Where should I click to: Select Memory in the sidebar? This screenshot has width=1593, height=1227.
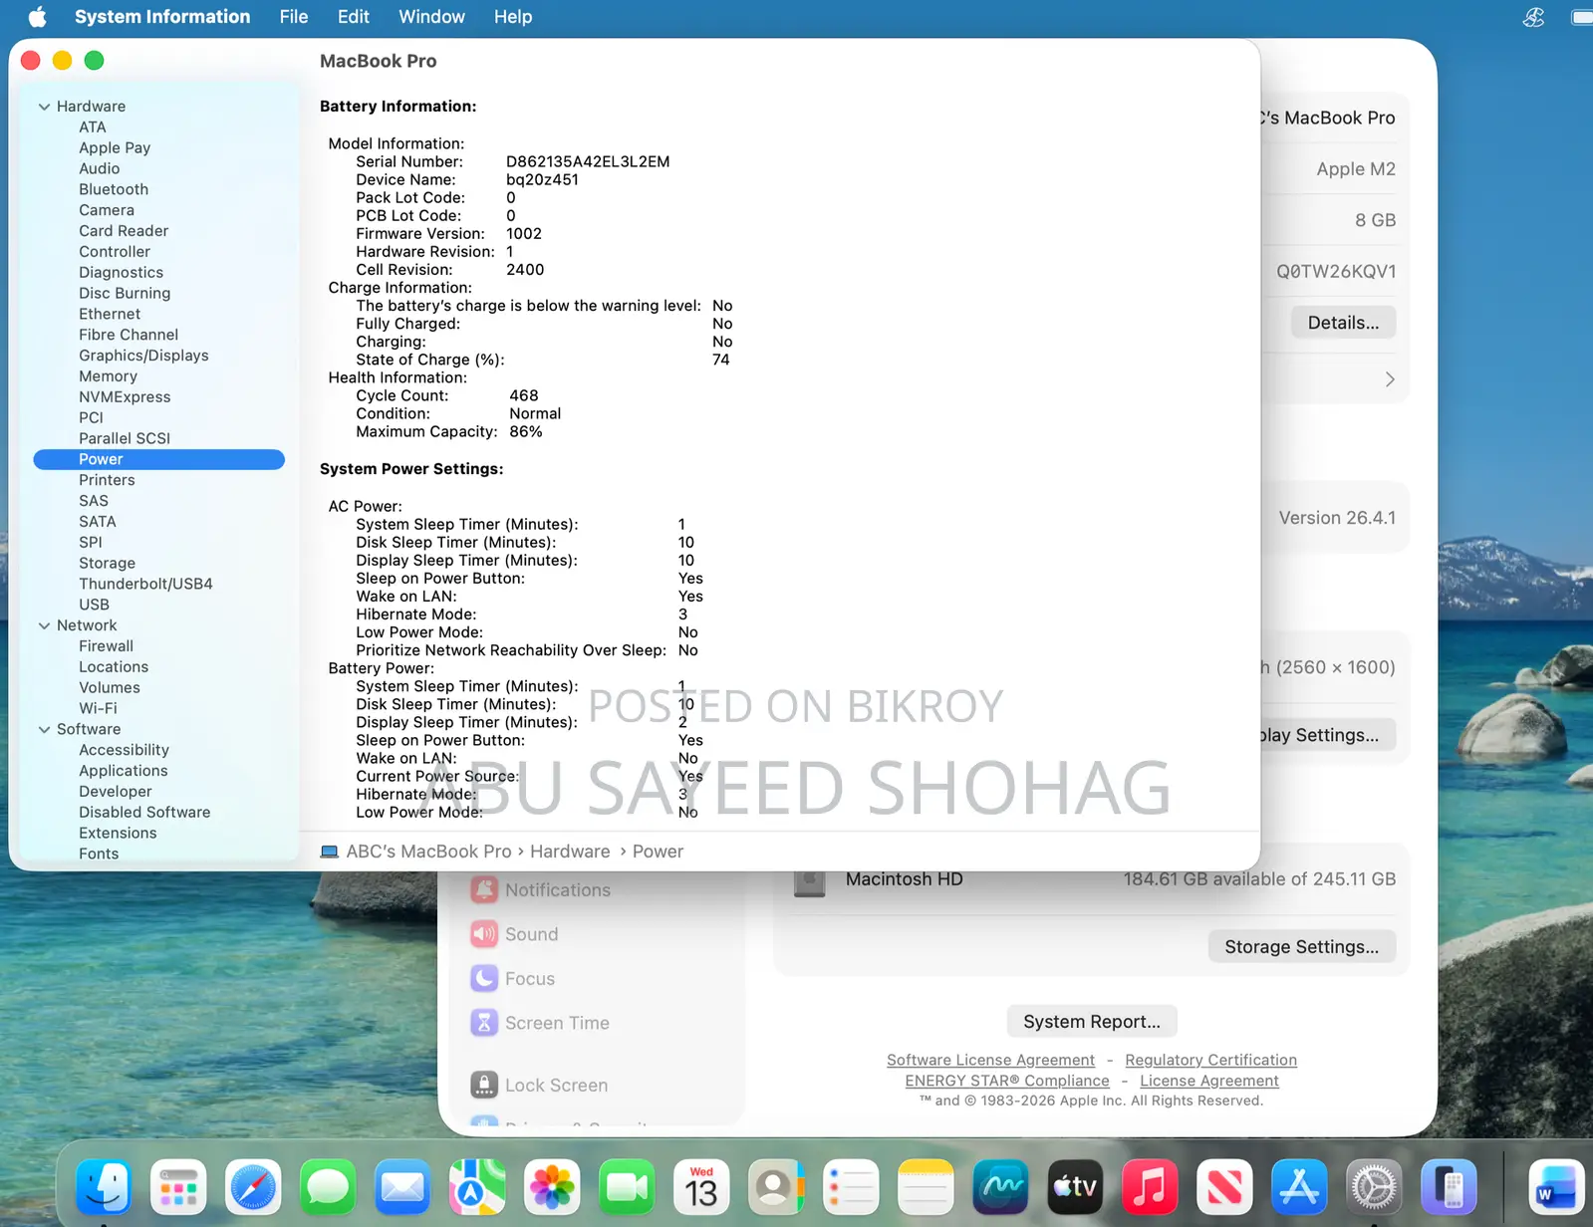coord(108,376)
